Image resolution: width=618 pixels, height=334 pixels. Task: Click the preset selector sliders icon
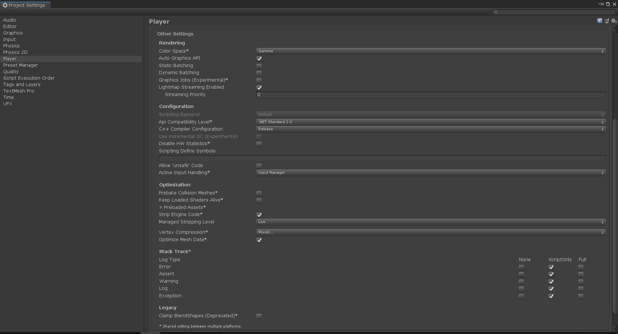pos(607,21)
